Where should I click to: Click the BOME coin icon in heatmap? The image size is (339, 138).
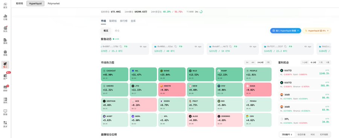(161, 71)
